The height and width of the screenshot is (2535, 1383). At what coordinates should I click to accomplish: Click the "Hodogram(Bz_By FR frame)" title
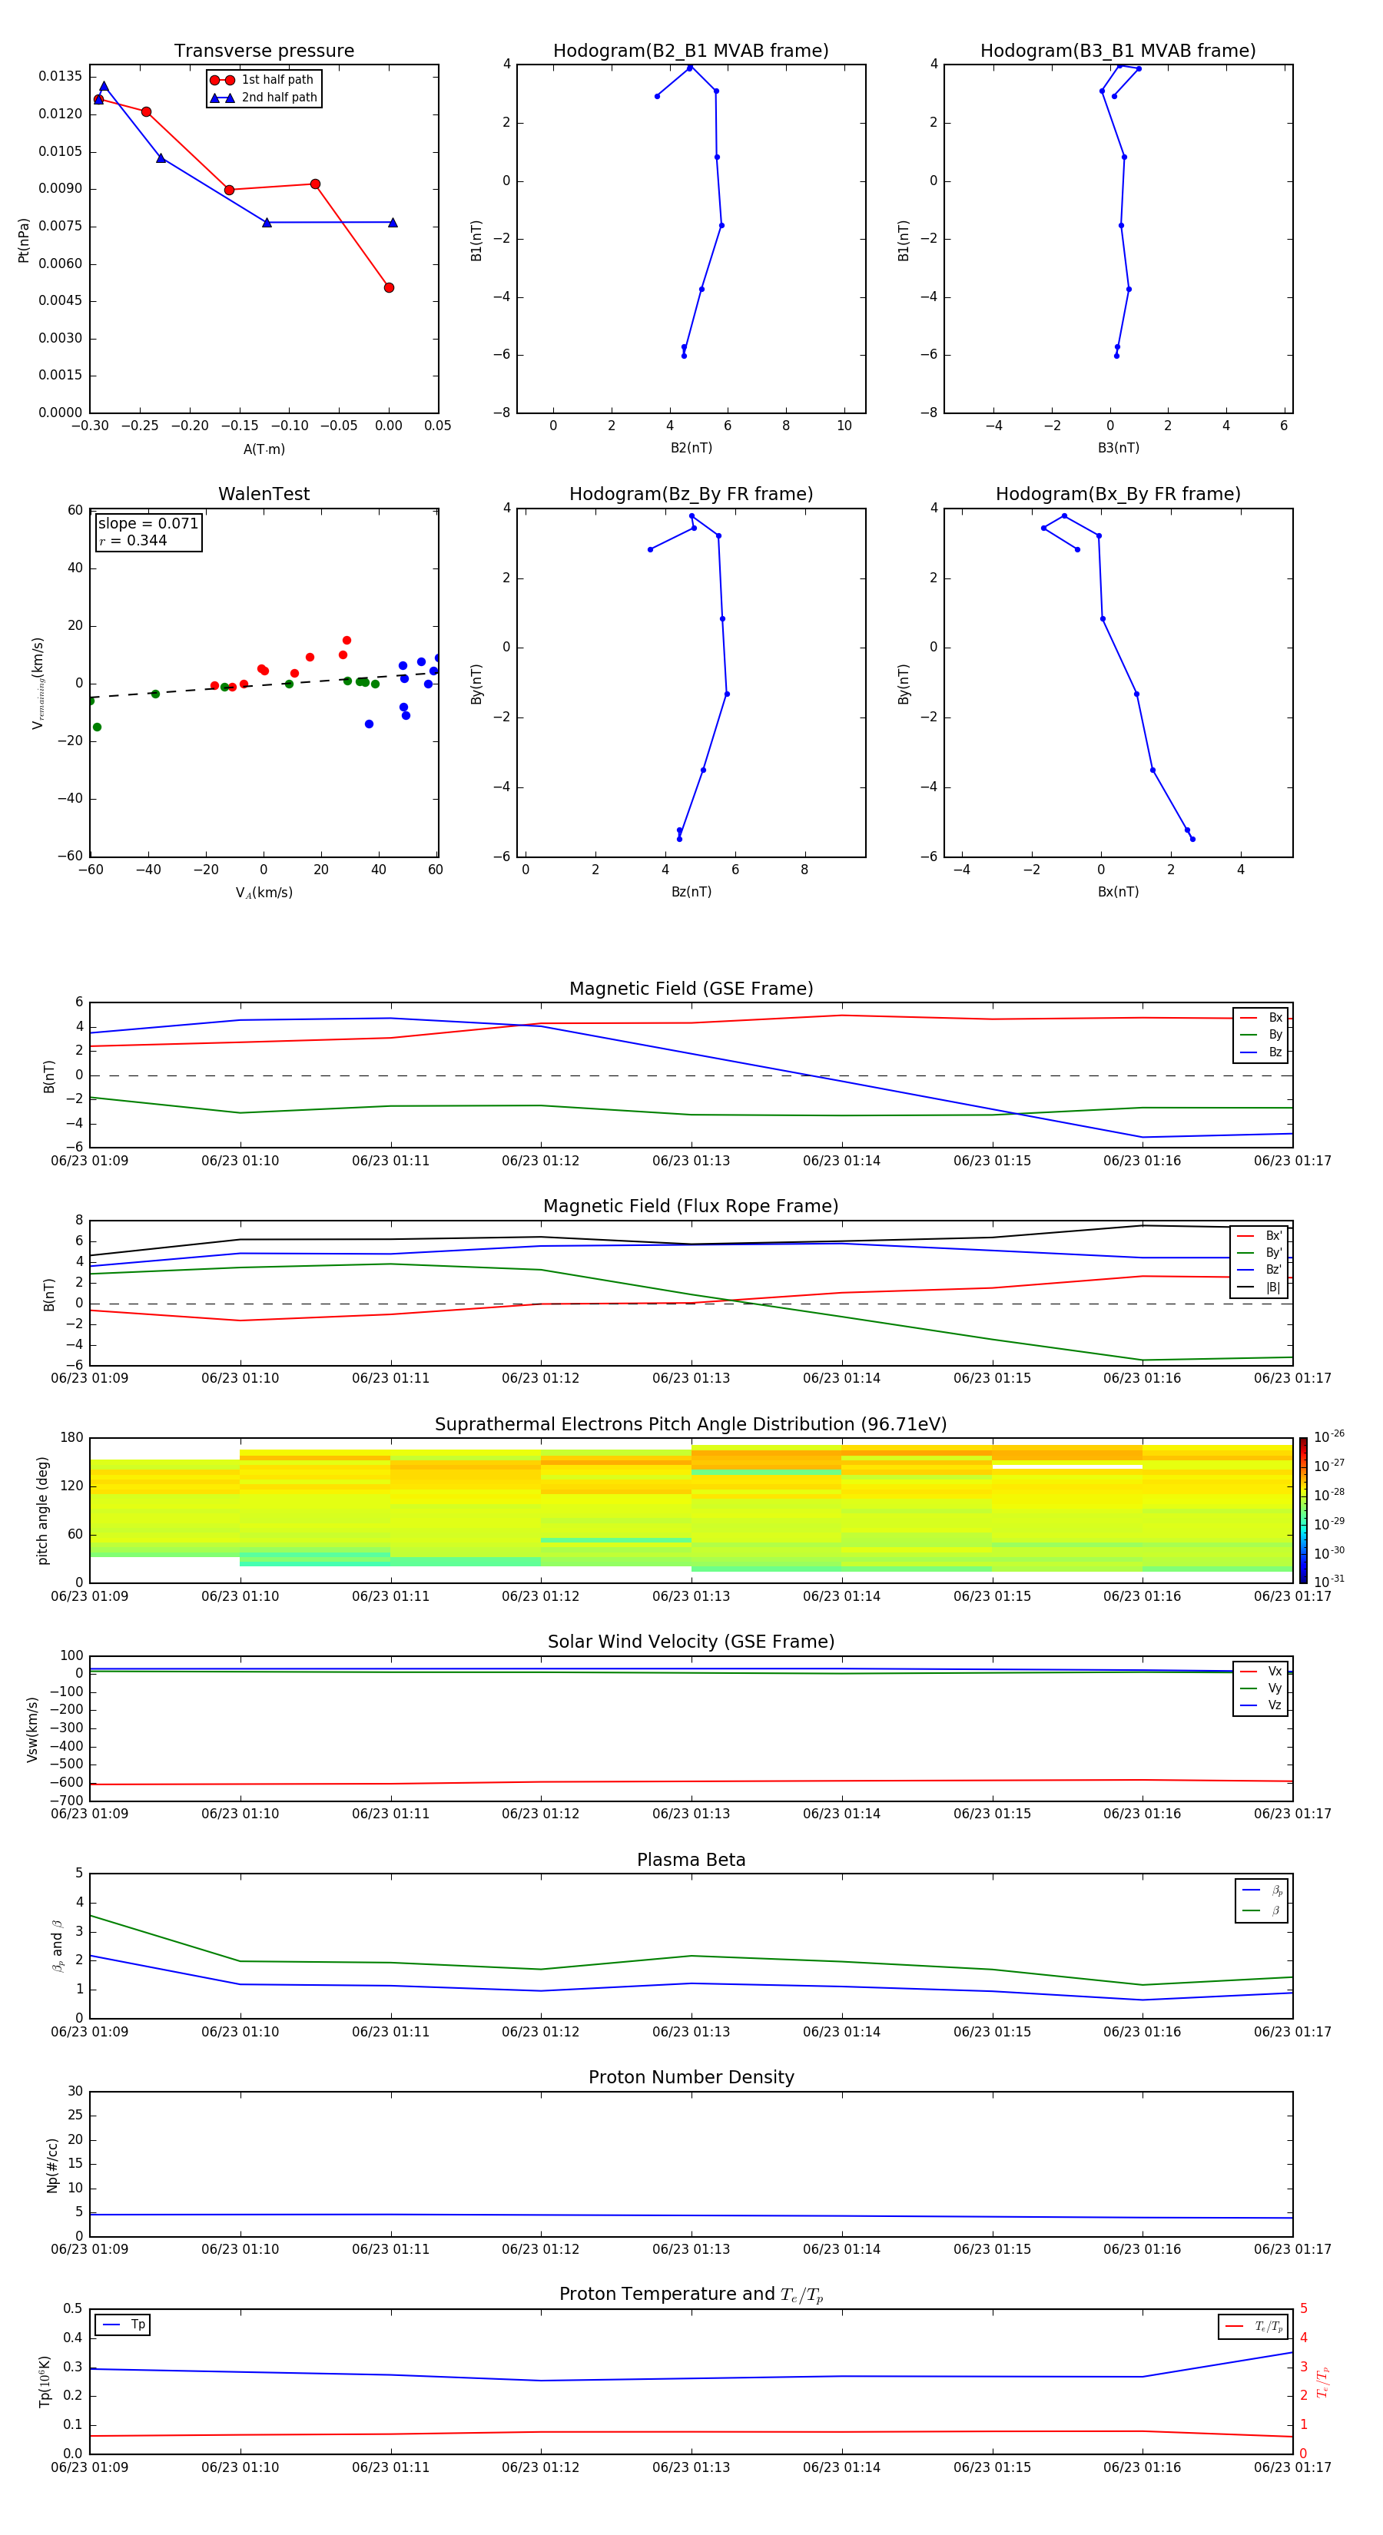click(691, 494)
